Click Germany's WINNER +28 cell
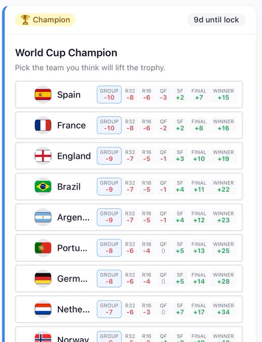Viewport: 262px width, 342px height. (223, 279)
